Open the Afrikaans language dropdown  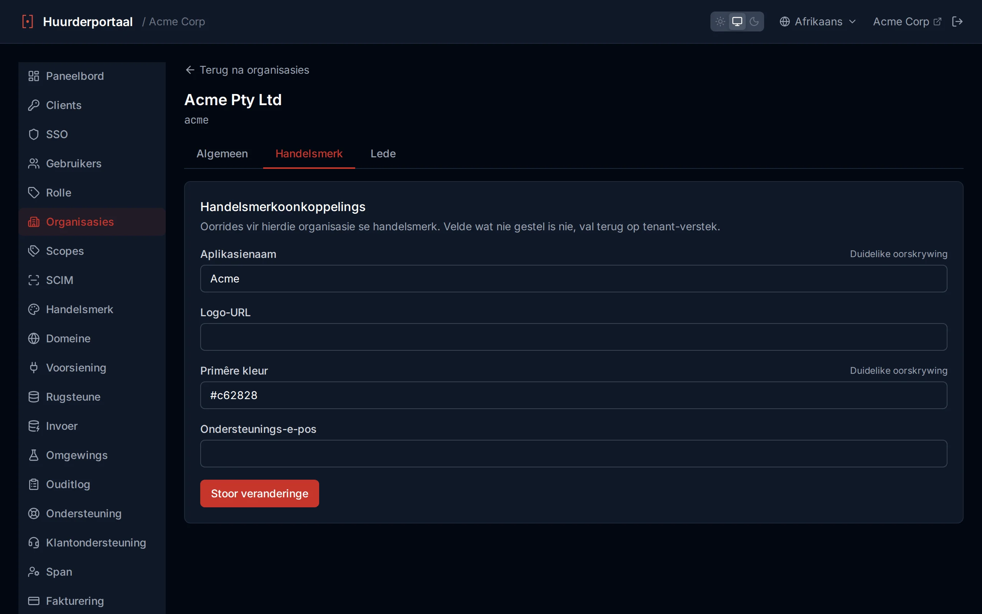[x=818, y=21]
